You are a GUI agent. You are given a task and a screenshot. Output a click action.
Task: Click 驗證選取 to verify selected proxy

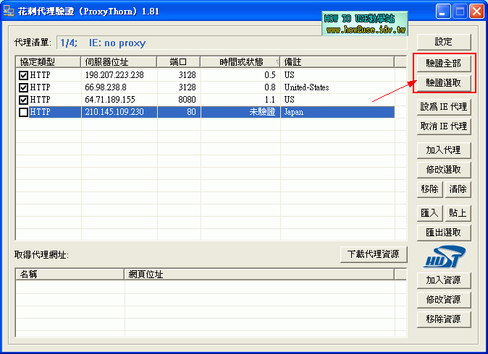(444, 83)
